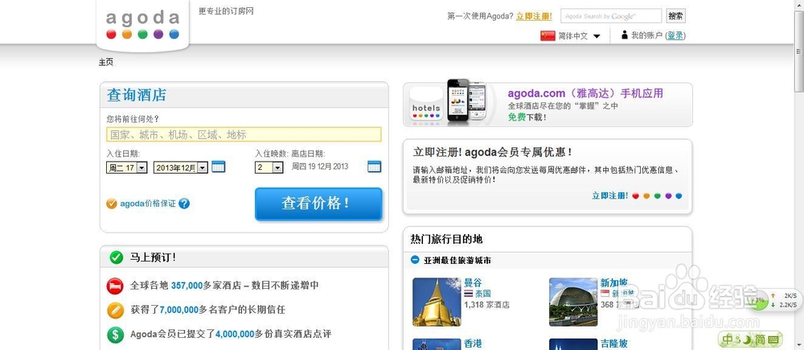This screenshot has height=350, width=804.
Task: Open the check-in day dropdown 周二 17
Action: (127, 167)
